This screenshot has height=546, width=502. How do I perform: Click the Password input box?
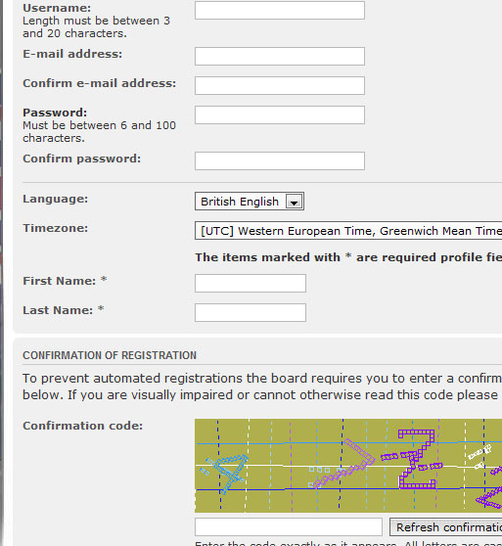coord(280,114)
